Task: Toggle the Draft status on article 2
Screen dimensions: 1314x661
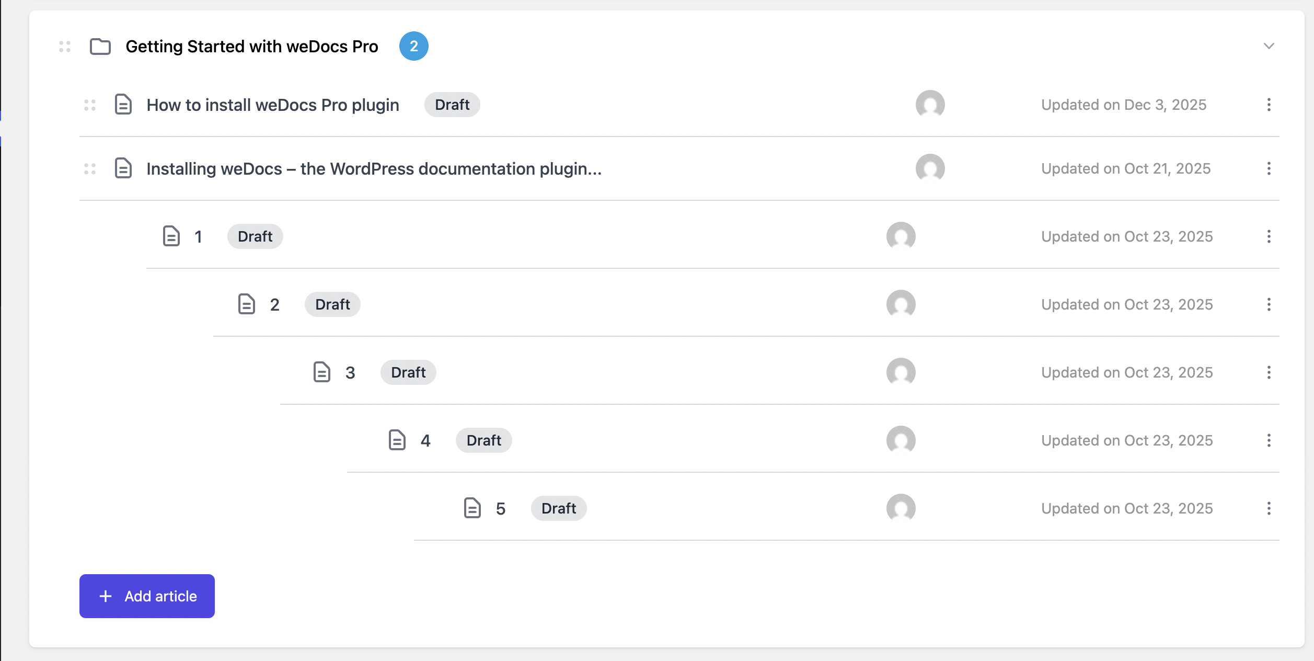Action: [x=332, y=304]
